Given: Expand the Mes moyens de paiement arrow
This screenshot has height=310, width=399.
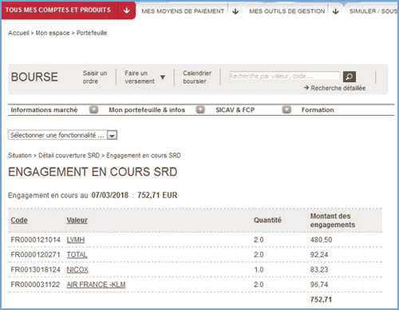Looking at the screenshot, I should (x=235, y=11).
